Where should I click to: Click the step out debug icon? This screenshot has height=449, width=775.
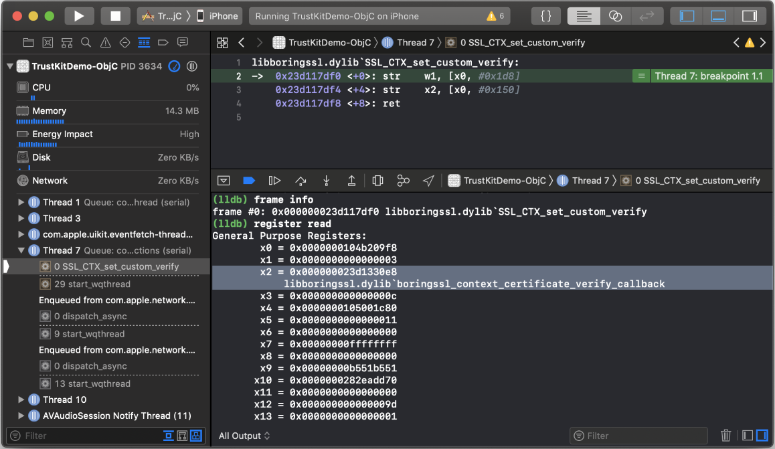click(x=351, y=181)
